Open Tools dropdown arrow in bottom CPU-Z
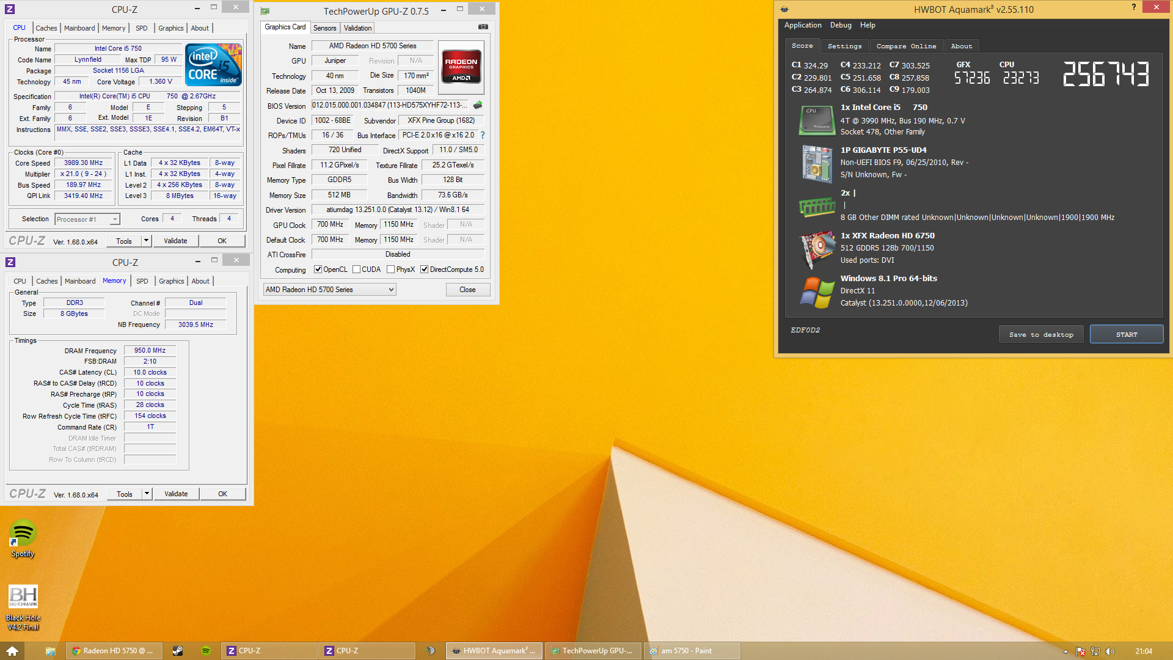1173x660 pixels. point(147,494)
